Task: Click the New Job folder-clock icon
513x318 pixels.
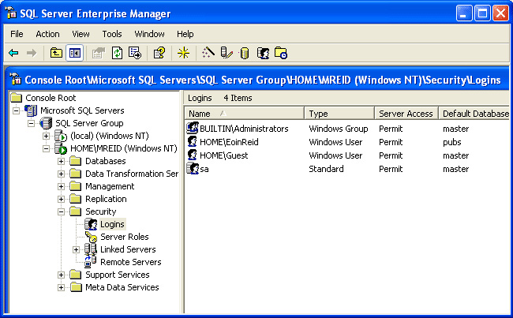Action: 281,53
